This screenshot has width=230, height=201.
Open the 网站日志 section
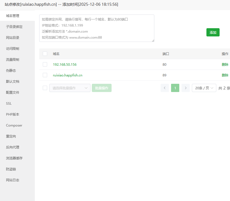click(12, 180)
